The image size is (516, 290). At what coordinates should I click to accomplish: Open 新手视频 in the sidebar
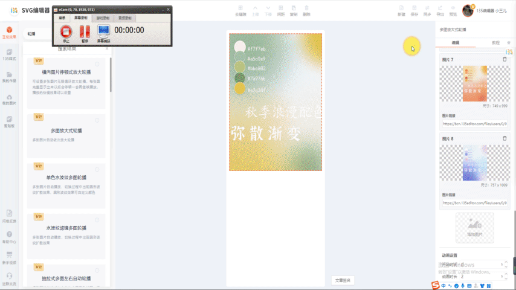click(x=9, y=259)
